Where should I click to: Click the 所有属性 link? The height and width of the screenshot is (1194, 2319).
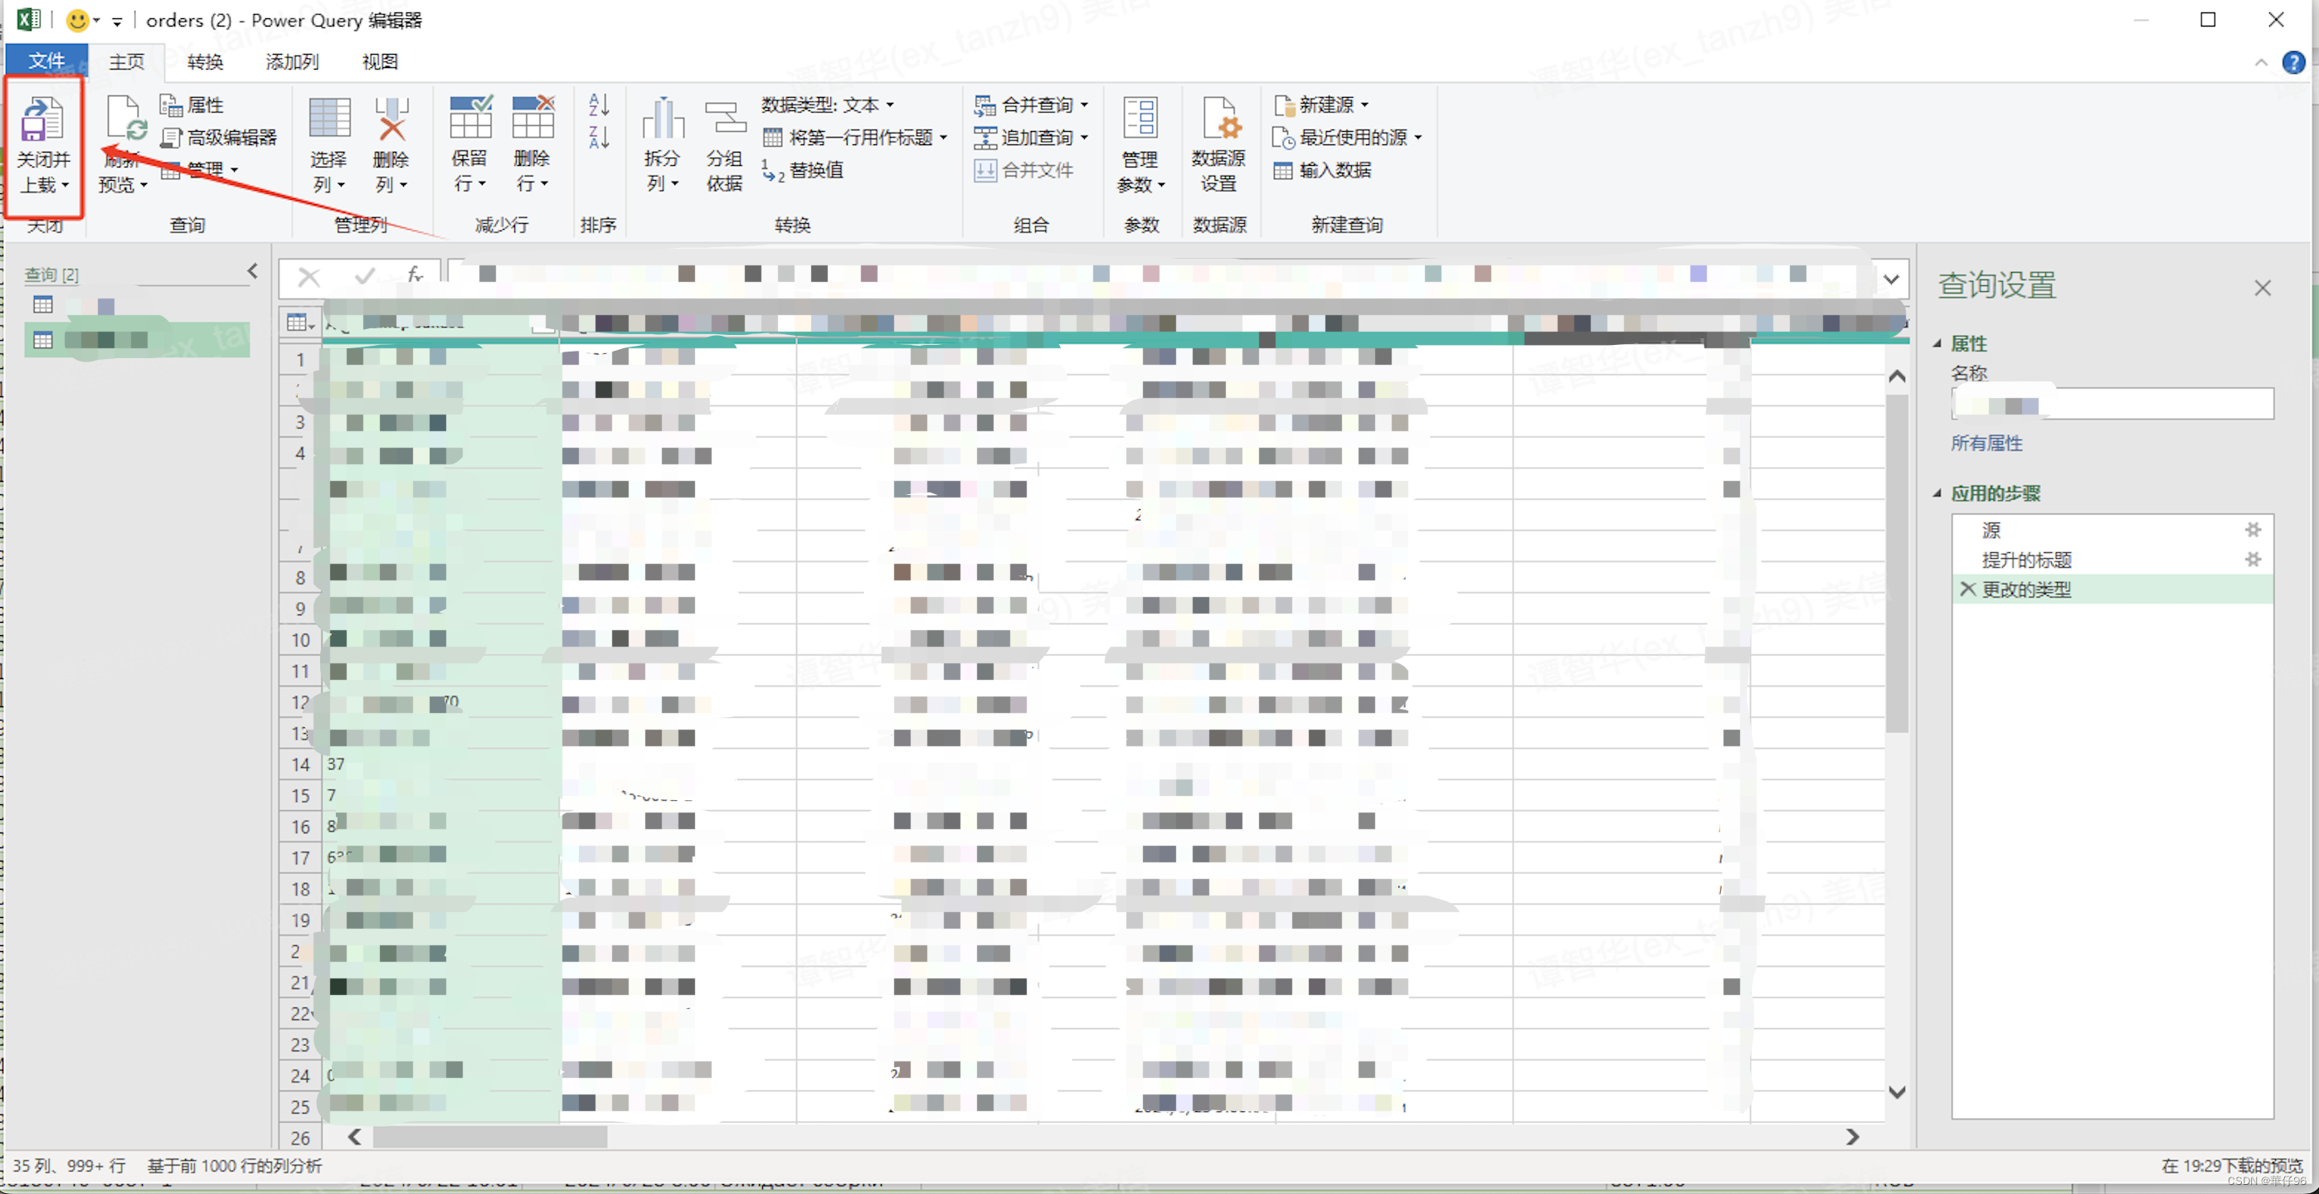1986,443
